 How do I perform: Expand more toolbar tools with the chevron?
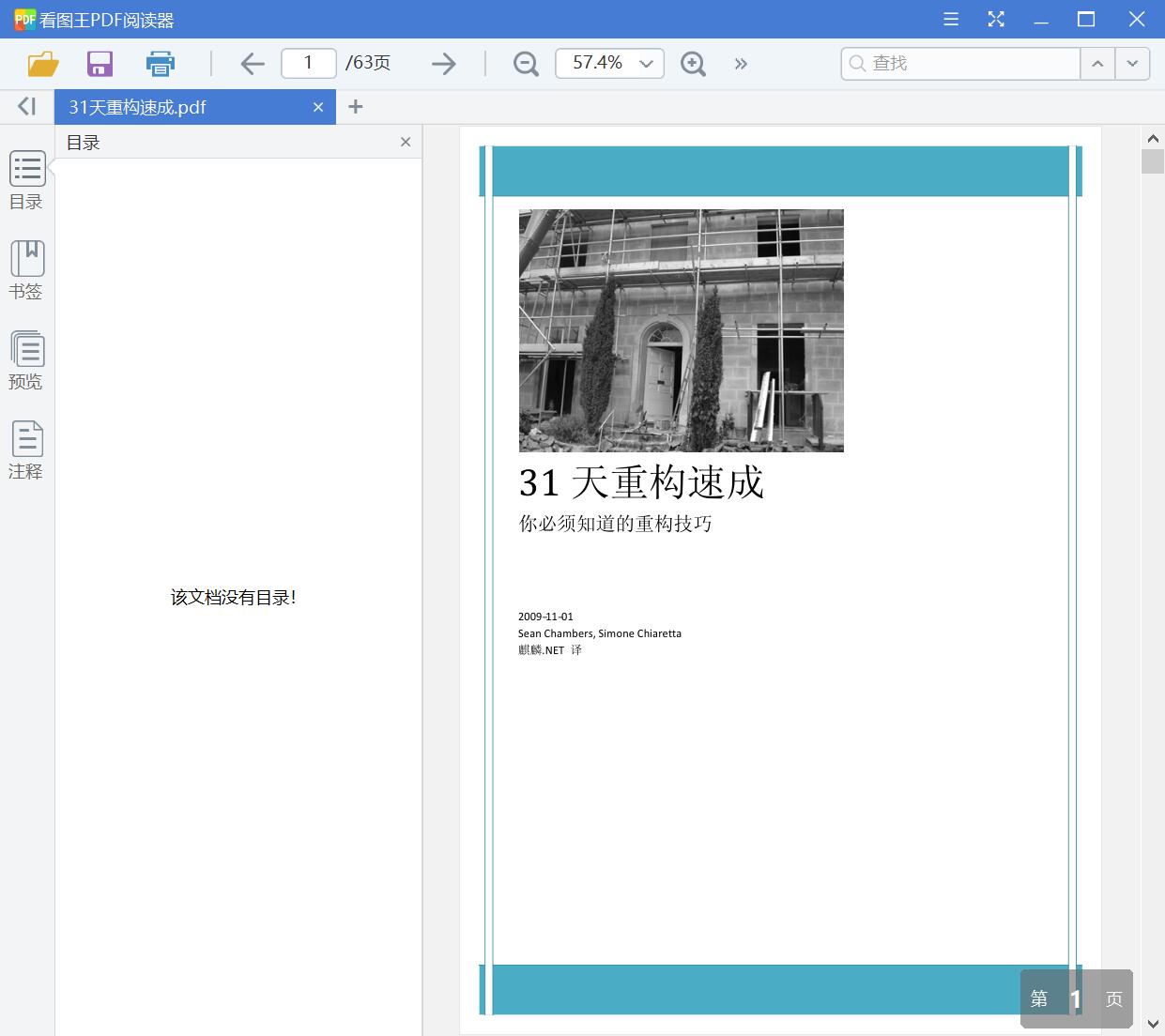click(741, 63)
